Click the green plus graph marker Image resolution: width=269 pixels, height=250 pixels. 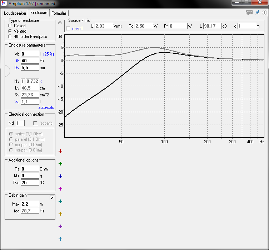pyautogui.click(x=60, y=164)
